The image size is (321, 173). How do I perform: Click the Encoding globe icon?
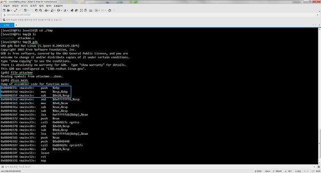(58, 10)
